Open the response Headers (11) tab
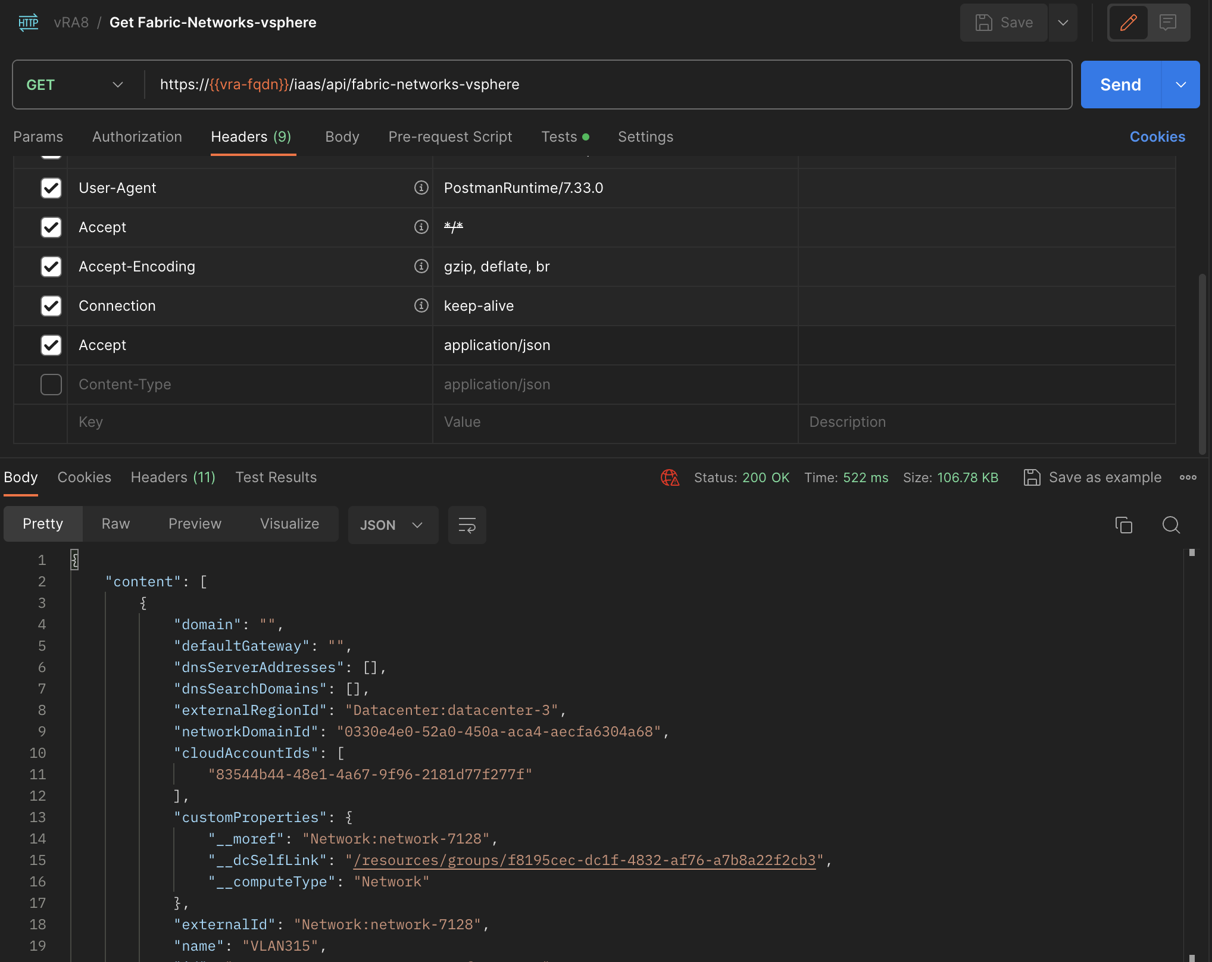The height and width of the screenshot is (962, 1212). point(173,477)
